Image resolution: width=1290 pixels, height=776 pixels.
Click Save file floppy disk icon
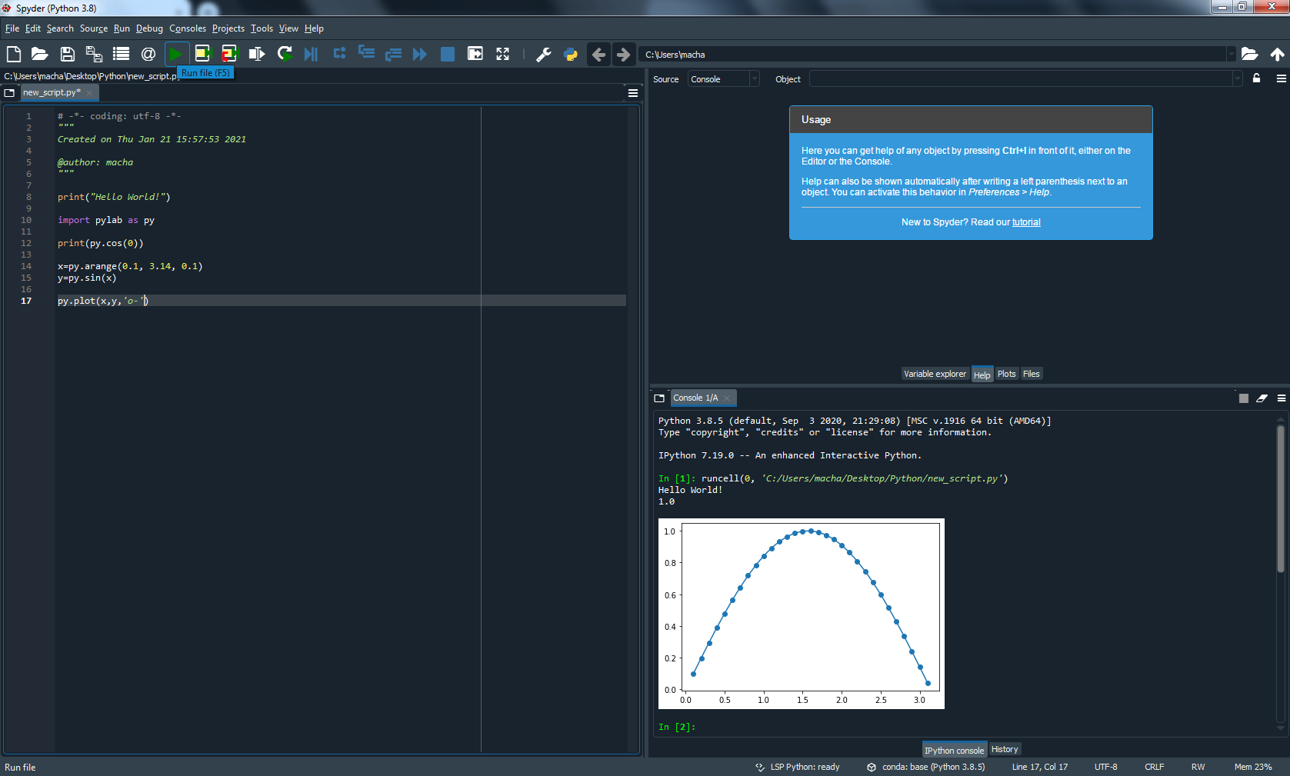pos(67,54)
